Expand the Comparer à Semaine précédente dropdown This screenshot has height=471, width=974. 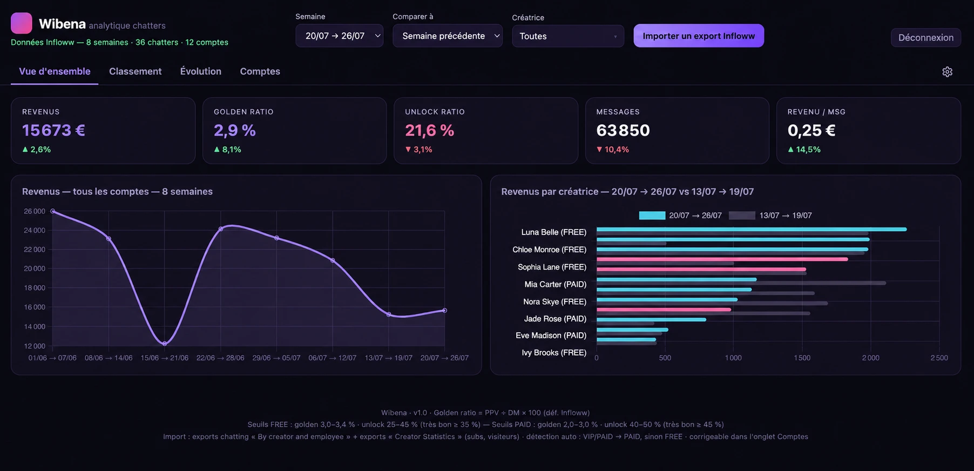pyautogui.click(x=448, y=36)
